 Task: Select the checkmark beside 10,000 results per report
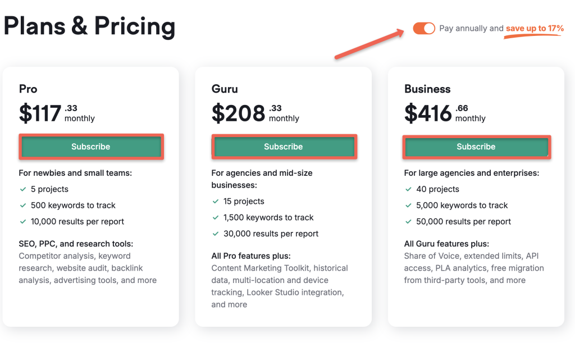point(24,221)
